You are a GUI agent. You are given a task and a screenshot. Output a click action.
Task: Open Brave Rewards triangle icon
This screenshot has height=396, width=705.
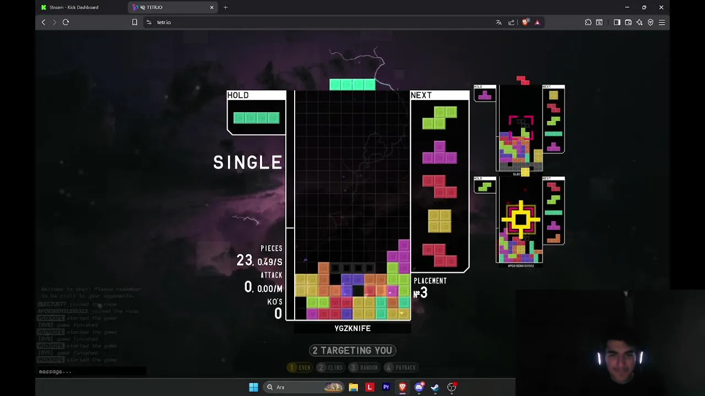pyautogui.click(x=538, y=22)
